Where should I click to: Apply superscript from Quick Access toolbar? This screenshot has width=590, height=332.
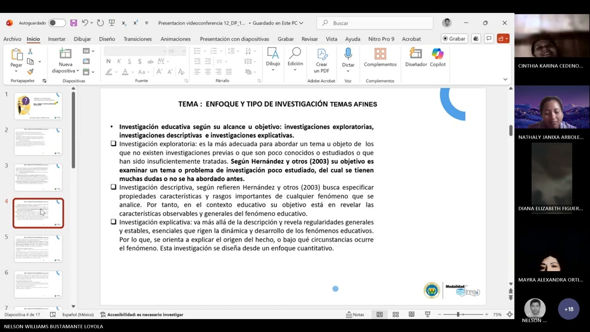pos(136,23)
